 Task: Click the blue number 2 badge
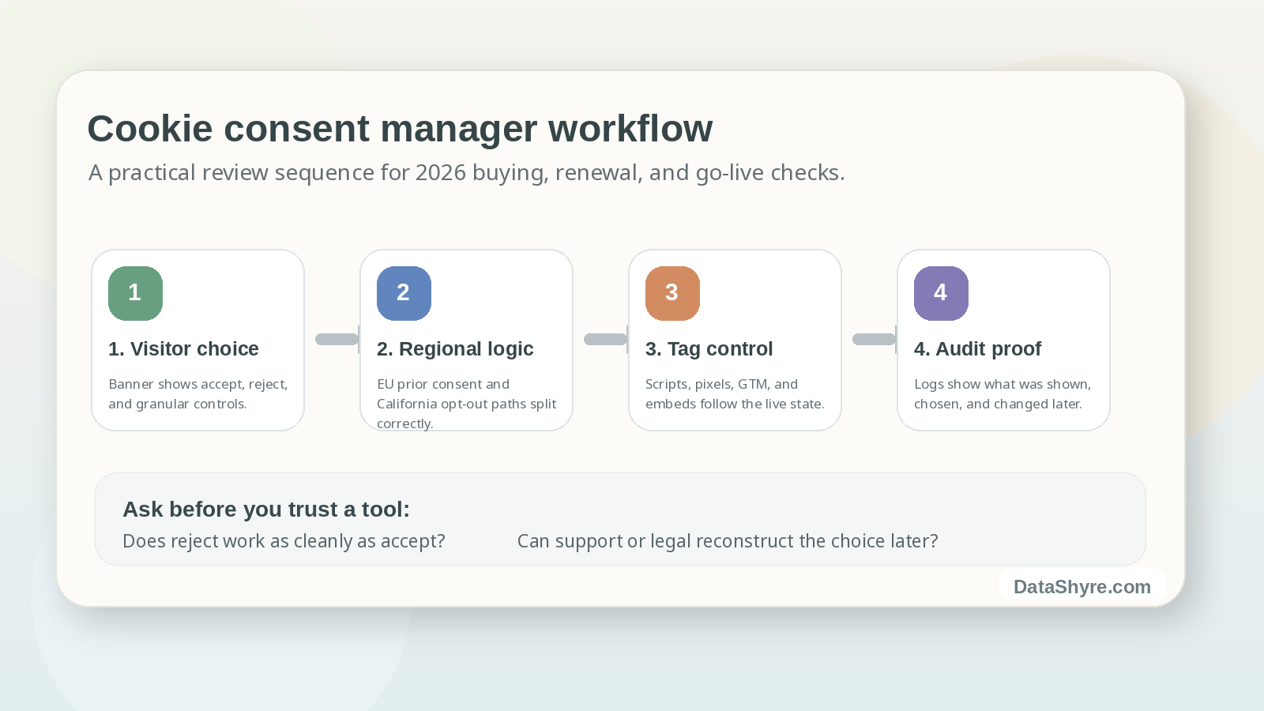click(x=404, y=293)
